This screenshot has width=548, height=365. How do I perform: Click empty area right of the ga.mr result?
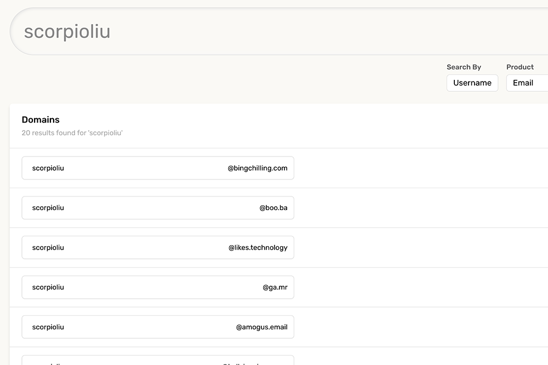pos(416,287)
